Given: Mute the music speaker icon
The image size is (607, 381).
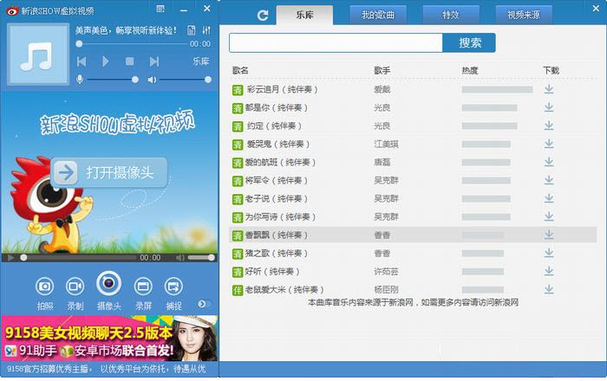Looking at the screenshot, I should click(152, 80).
